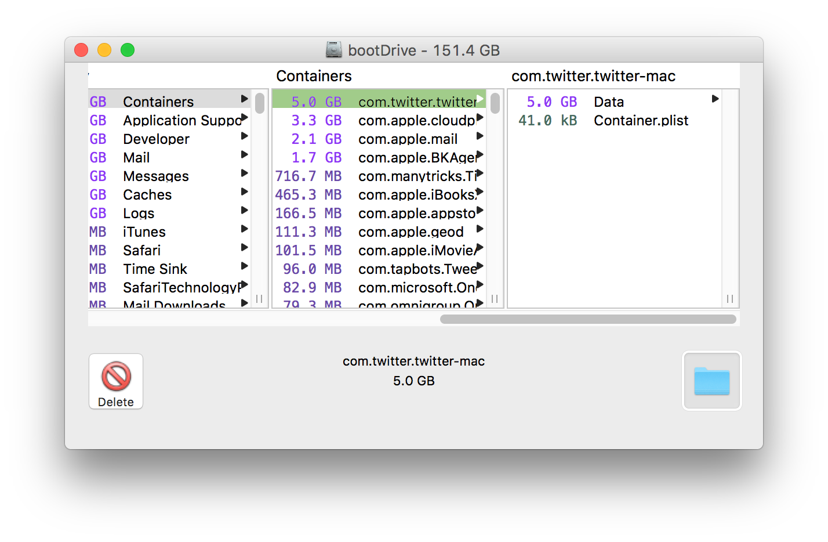
Task: Expand the Caches folder arrow
Action: (x=244, y=192)
